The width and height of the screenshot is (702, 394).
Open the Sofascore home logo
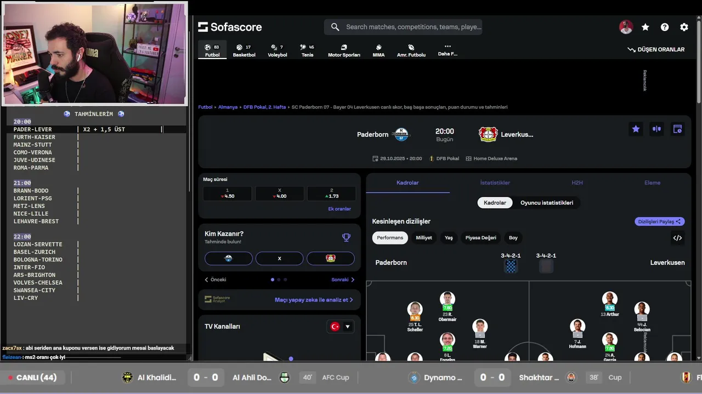click(x=230, y=27)
